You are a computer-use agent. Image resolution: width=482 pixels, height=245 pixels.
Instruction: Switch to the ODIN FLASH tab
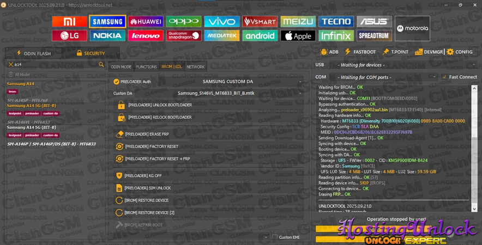33,53
